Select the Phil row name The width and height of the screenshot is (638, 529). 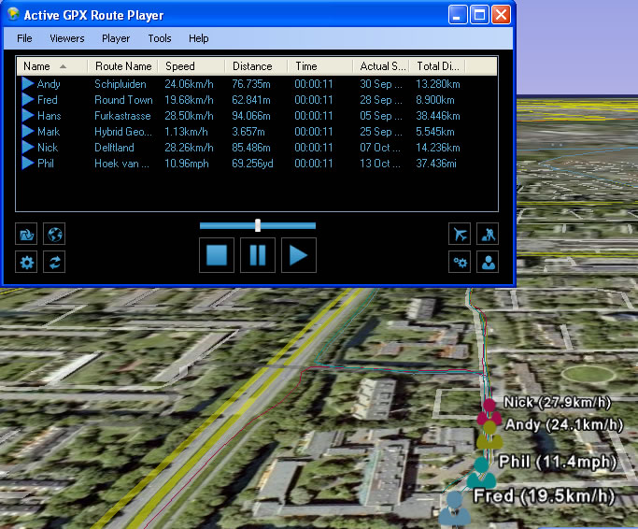[x=45, y=164]
